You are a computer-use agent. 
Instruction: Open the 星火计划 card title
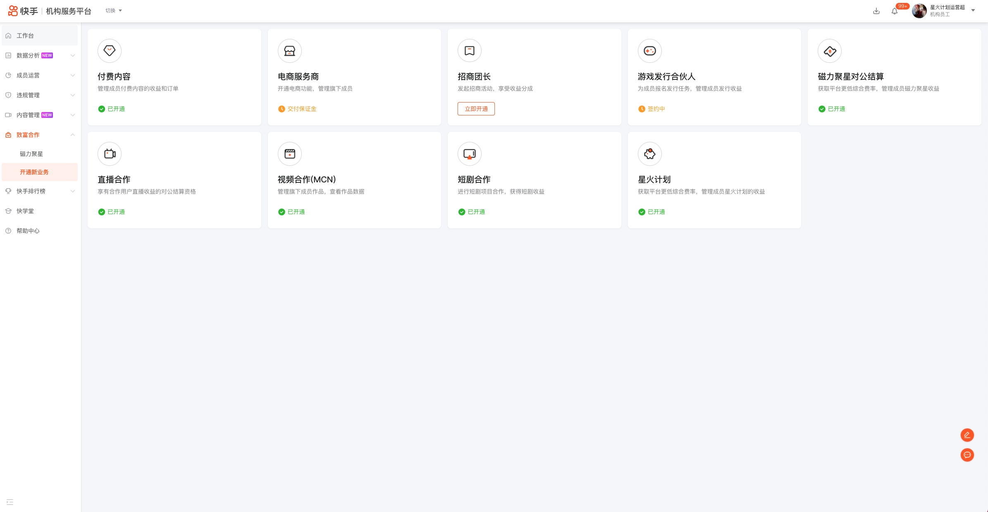click(654, 179)
